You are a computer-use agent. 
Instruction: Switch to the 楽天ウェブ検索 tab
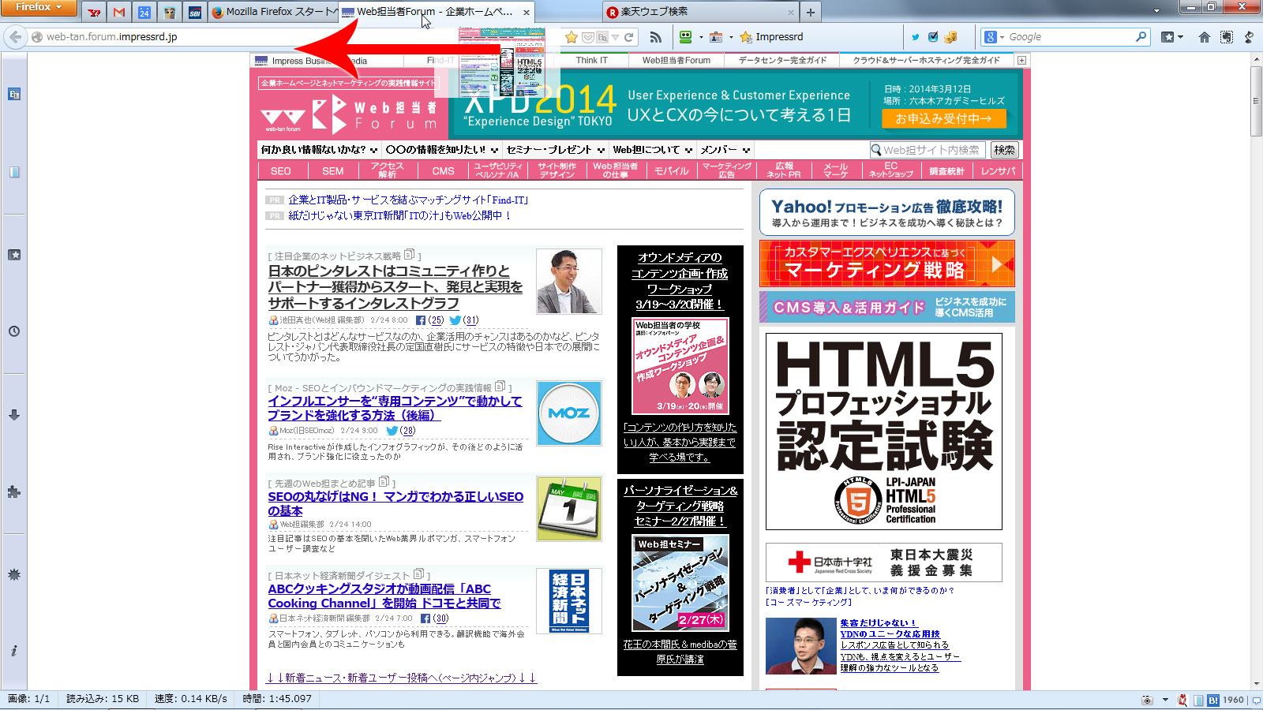point(699,12)
